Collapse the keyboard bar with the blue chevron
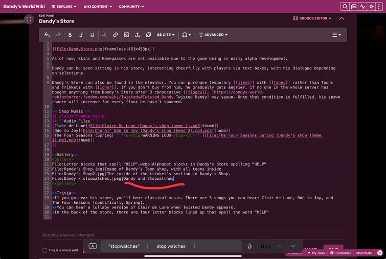This screenshot has height=259, width=386. [x=293, y=246]
